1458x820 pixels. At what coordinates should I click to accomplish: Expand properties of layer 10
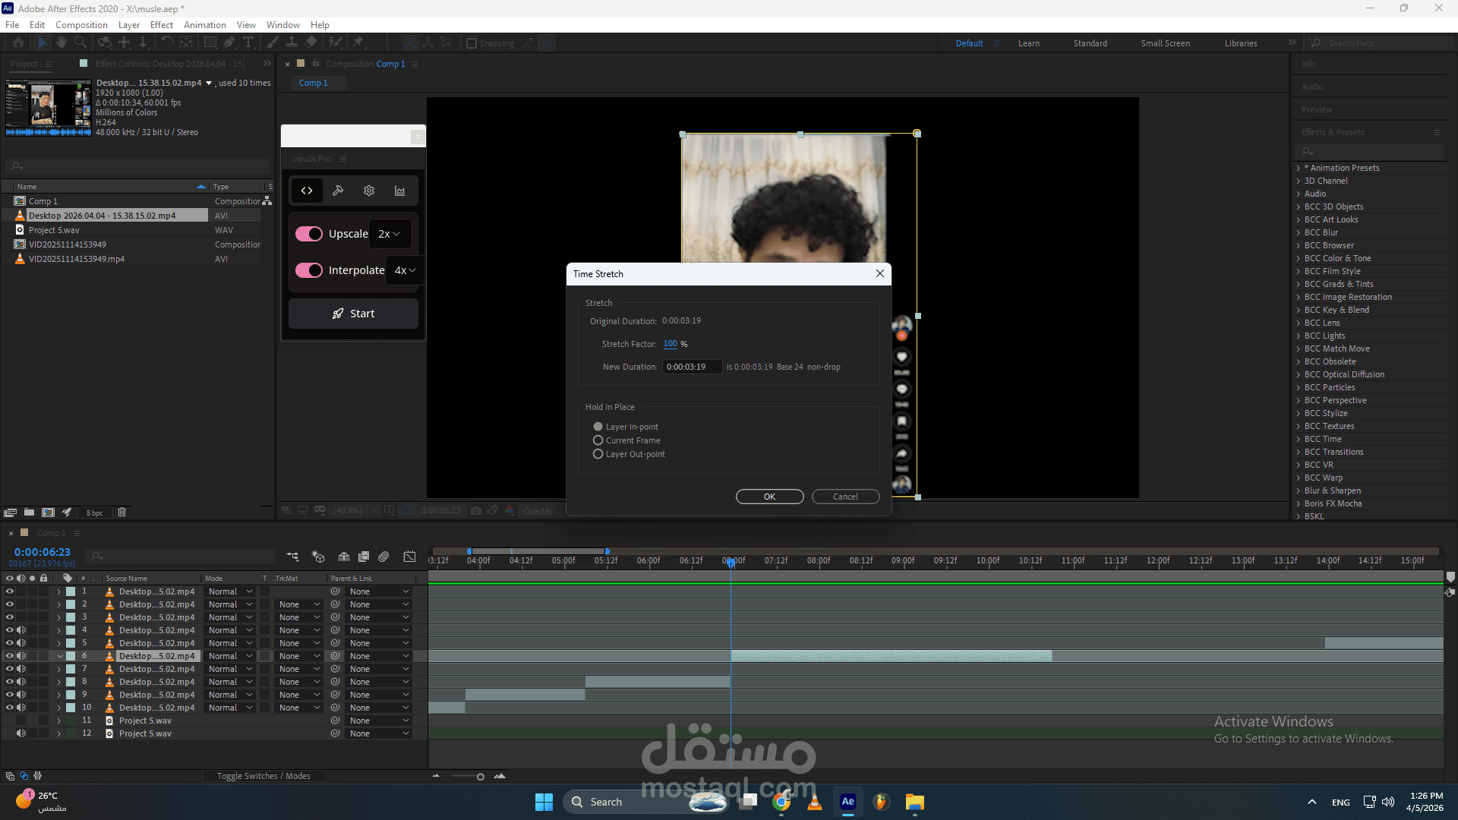click(x=58, y=708)
